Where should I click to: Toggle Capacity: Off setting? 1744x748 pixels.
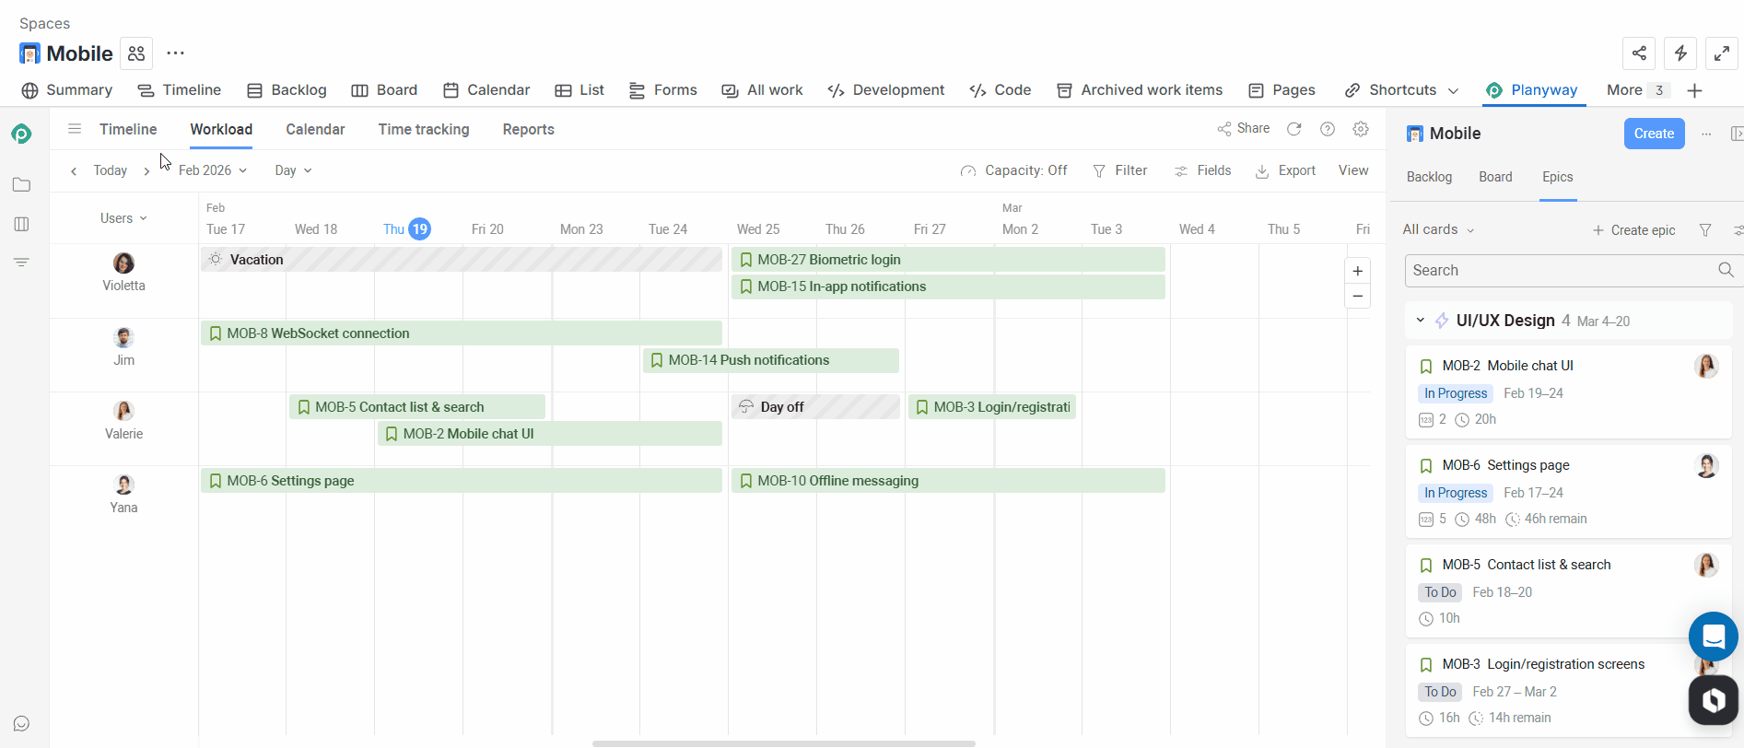1013,170
